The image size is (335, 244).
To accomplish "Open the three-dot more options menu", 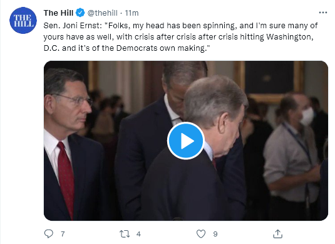I will [323, 13].
